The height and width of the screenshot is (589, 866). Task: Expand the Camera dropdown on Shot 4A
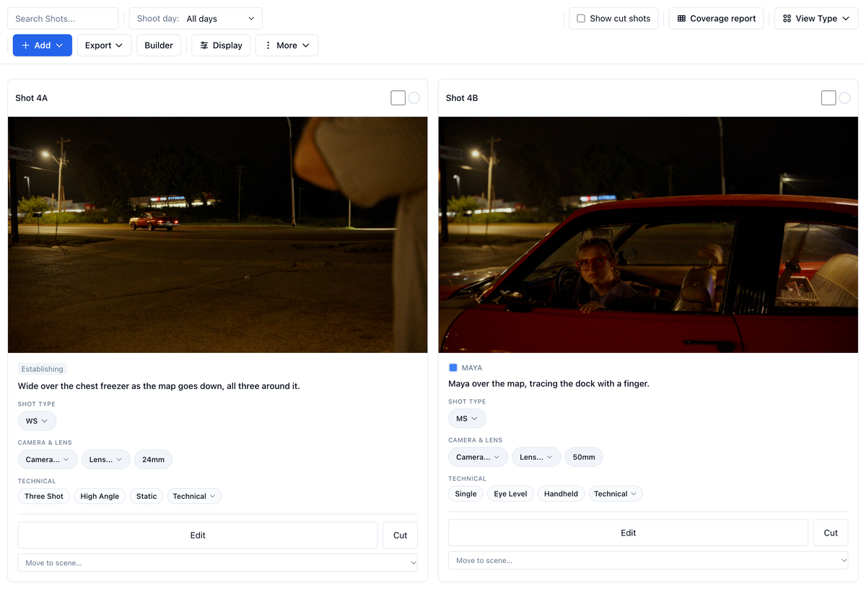coord(48,459)
